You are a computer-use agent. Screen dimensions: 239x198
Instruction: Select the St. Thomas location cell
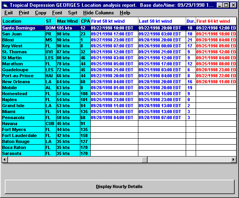click(x=23, y=52)
